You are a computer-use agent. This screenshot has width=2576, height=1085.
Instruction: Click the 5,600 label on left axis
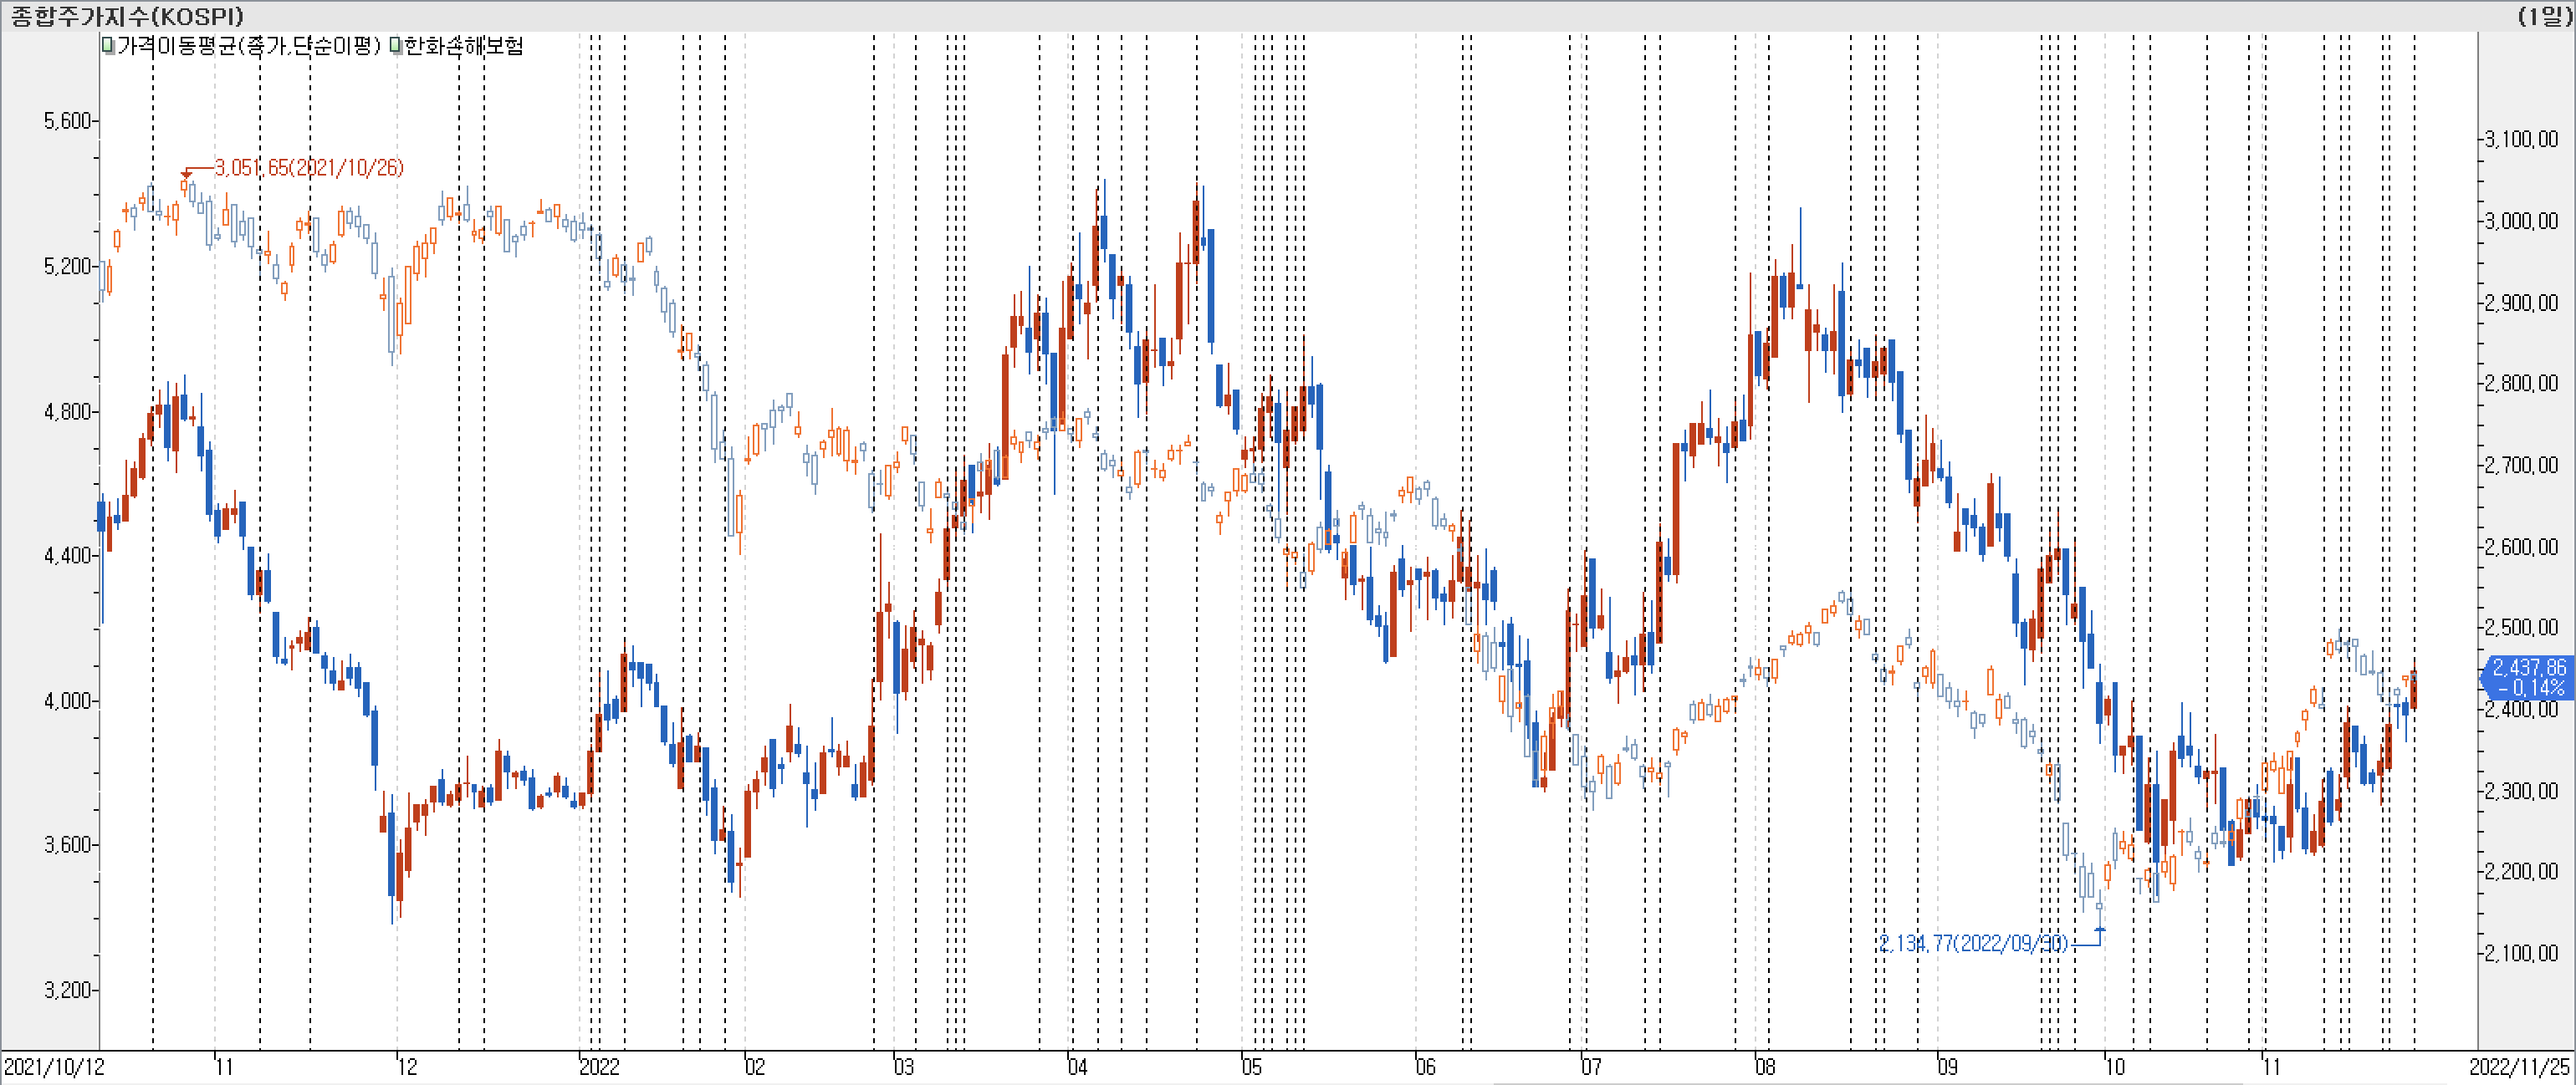coord(66,121)
